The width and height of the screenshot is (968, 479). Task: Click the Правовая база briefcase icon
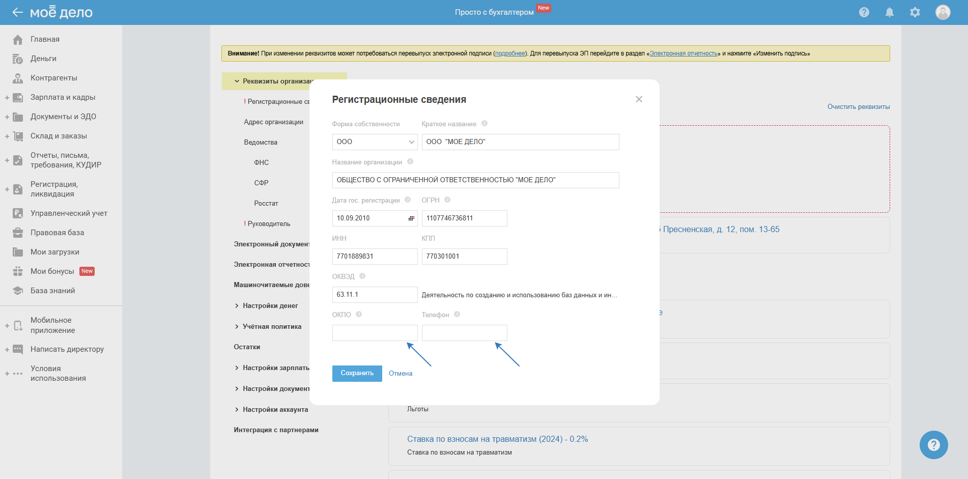point(18,233)
